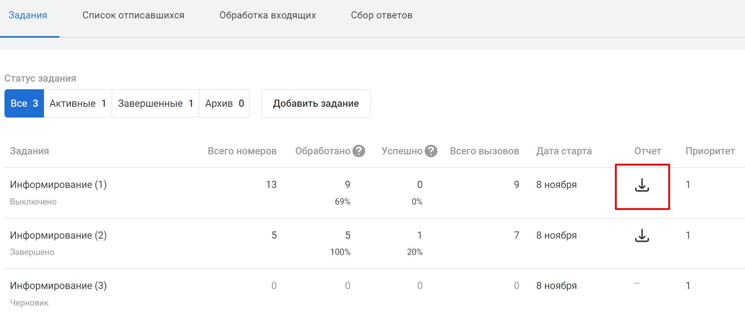Open draft task Информирование (3)
745x323 pixels.
click(58, 286)
